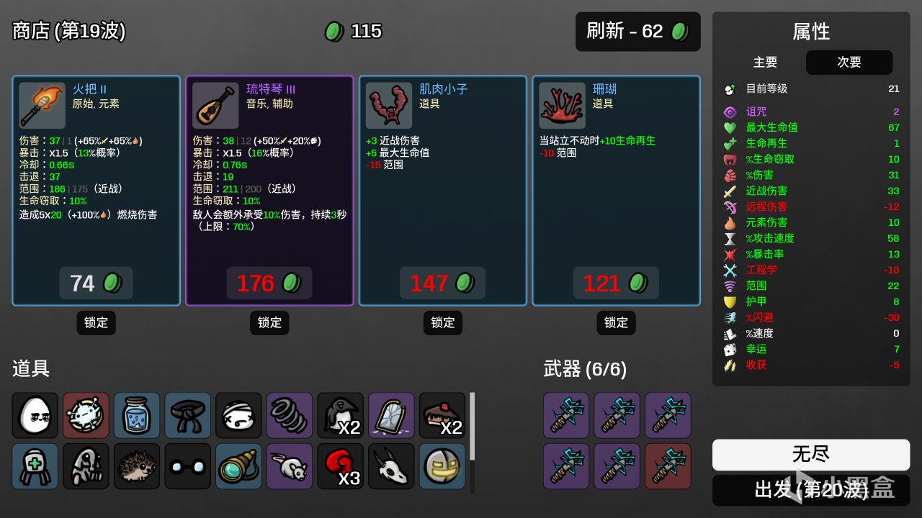Switch to the 主要 attributes tab

point(765,63)
